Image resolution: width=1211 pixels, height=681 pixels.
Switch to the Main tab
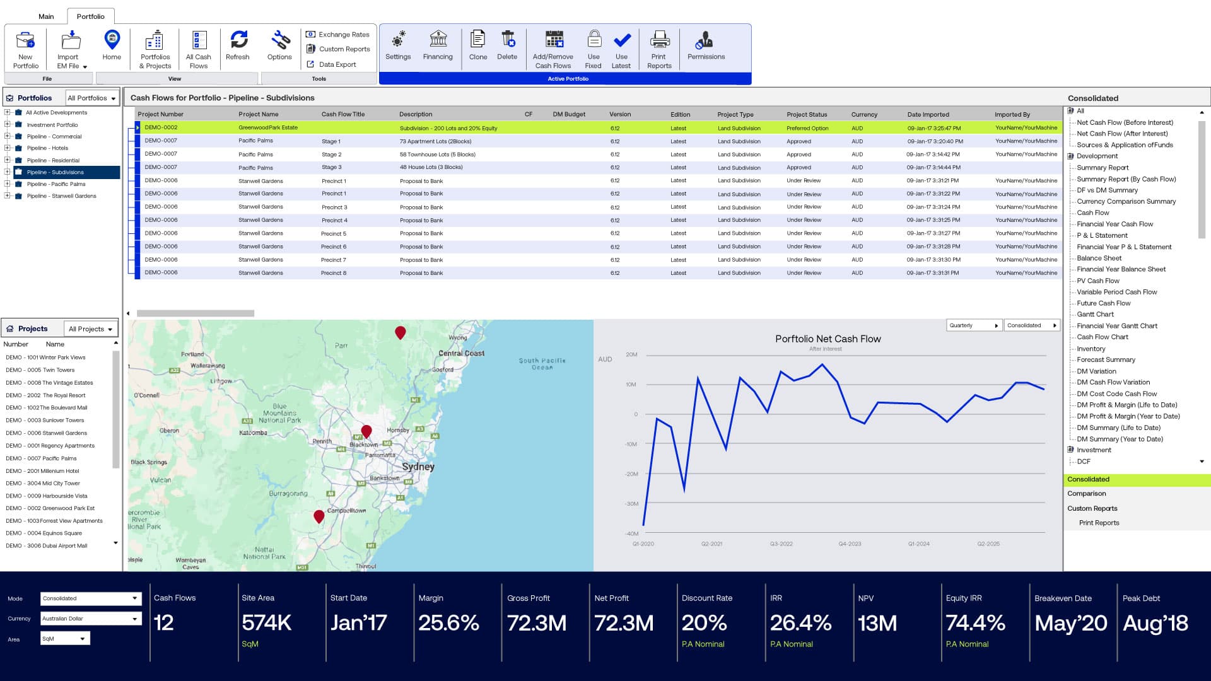[x=46, y=16]
